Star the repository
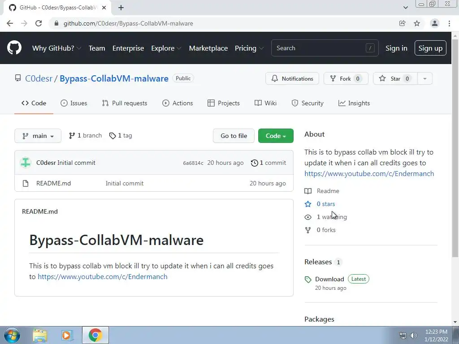The image size is (459, 344). [x=395, y=78]
